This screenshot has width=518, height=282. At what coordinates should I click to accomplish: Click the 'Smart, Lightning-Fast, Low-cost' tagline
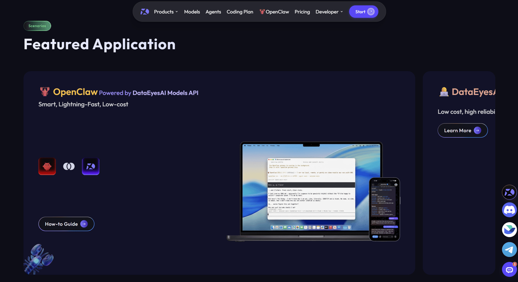pyautogui.click(x=83, y=104)
